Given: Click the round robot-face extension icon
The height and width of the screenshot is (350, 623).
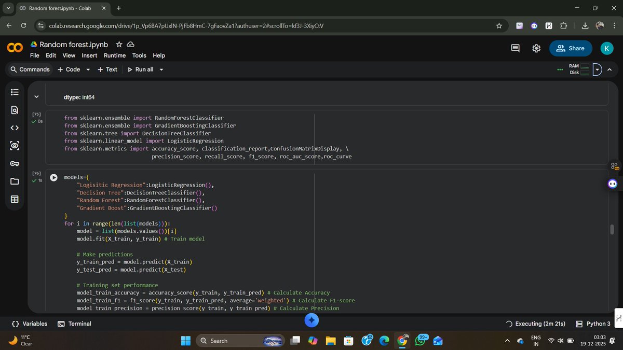Looking at the screenshot, I should tap(534, 25).
